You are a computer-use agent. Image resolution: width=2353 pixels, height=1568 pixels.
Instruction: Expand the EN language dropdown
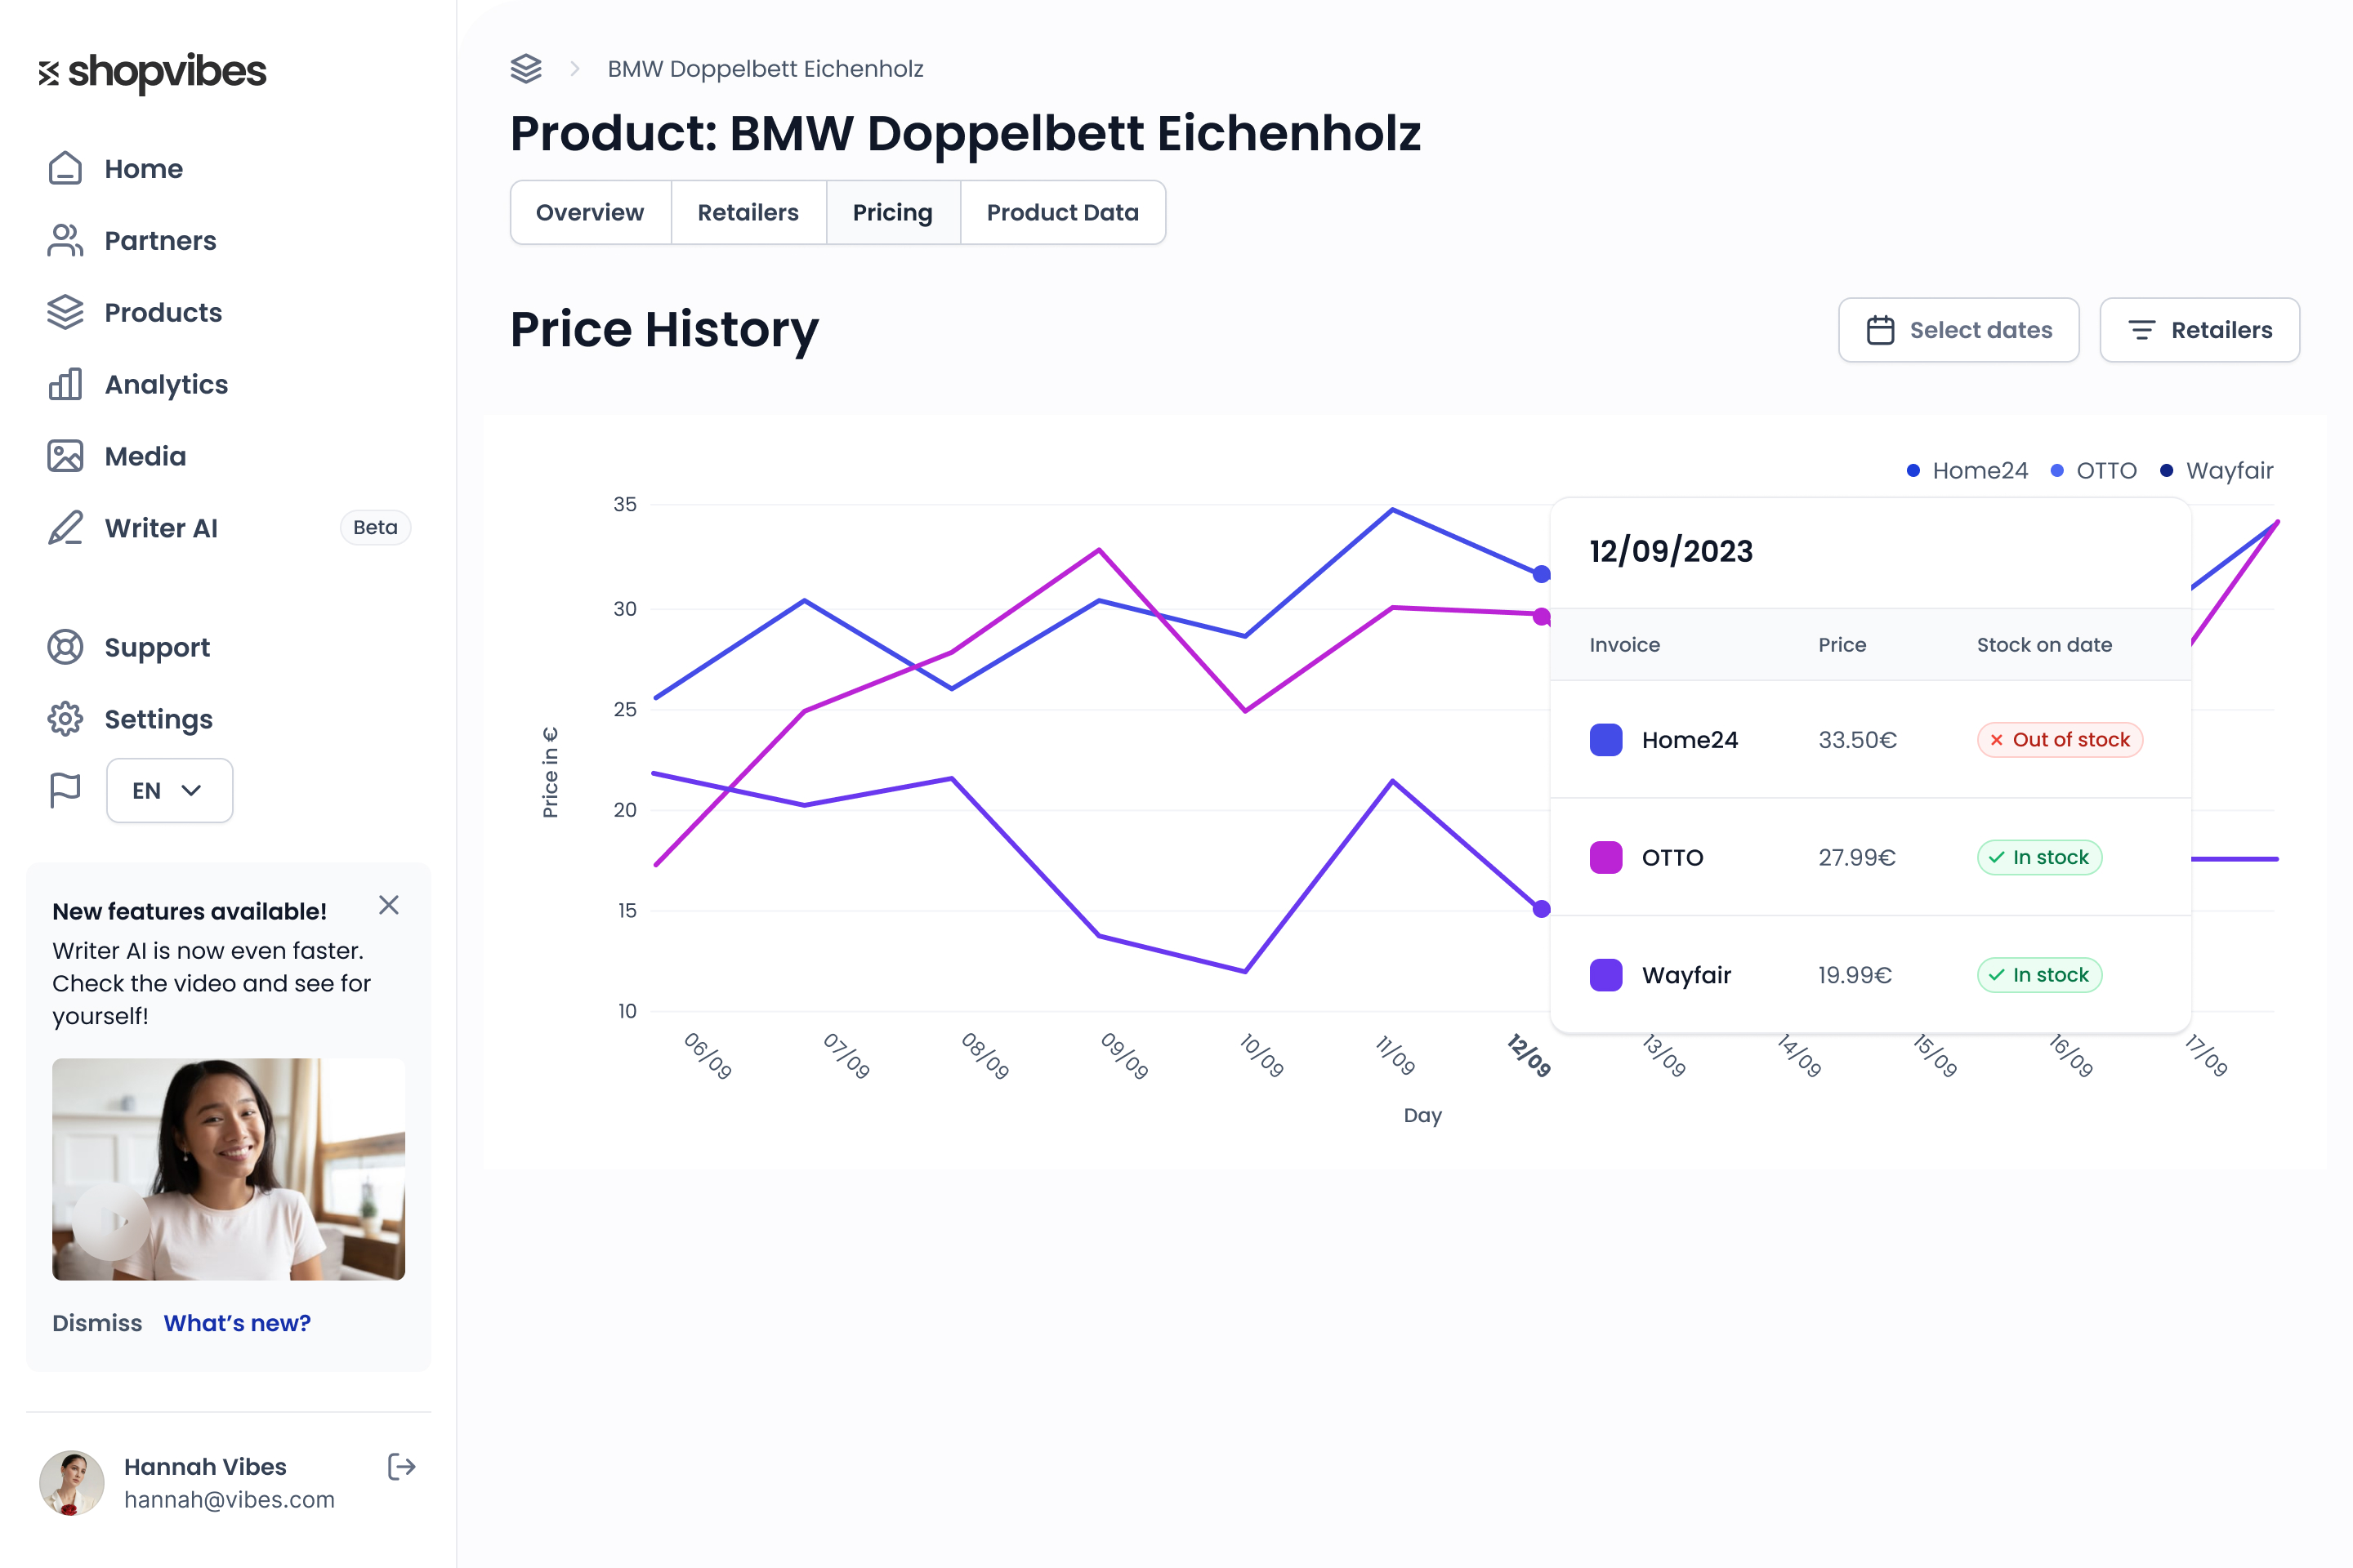pos(168,790)
